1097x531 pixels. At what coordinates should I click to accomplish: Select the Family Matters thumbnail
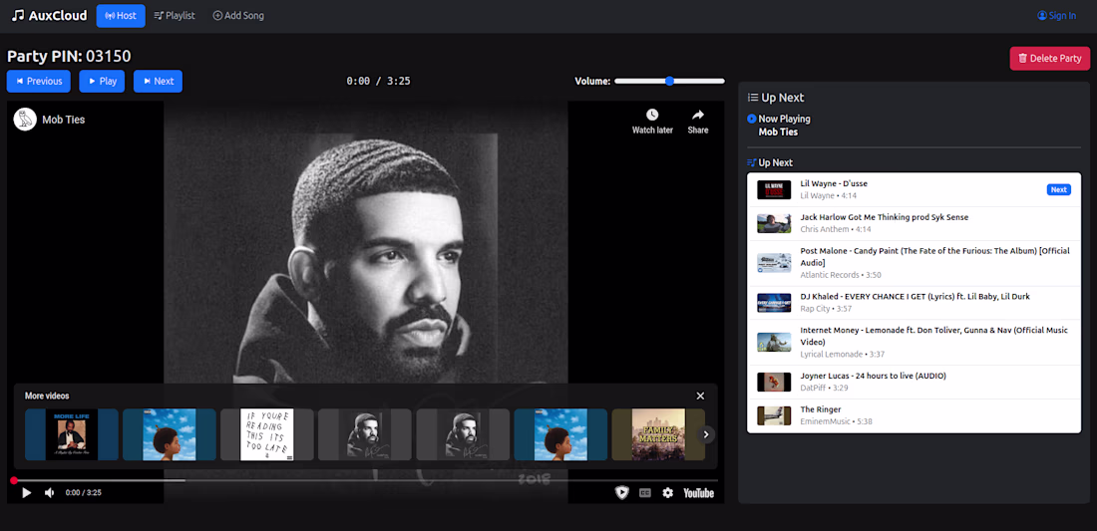[658, 434]
